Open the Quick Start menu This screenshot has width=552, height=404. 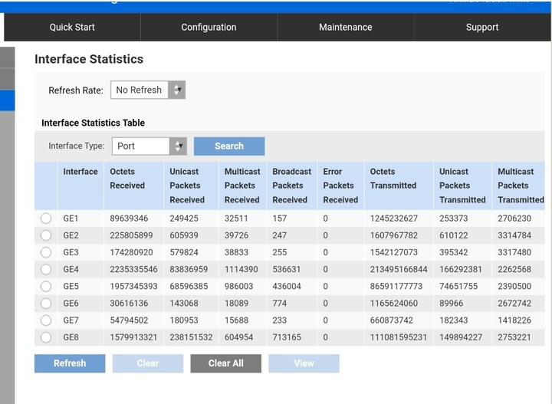click(72, 27)
